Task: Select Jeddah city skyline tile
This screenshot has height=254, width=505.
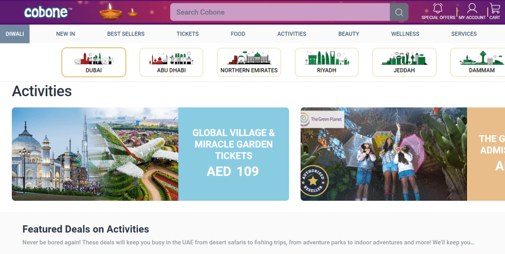Action: click(x=404, y=62)
